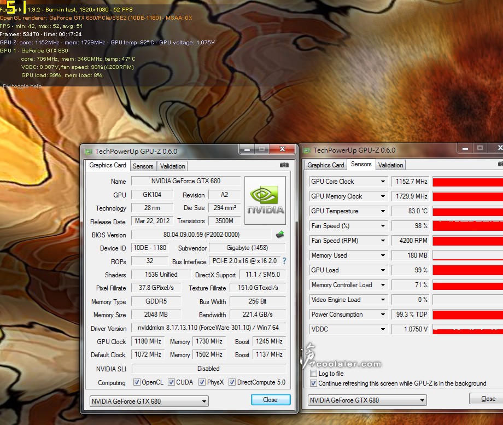The height and width of the screenshot is (425, 503).
Task: Click the GPU-Z title bar icon of Sensors window
Action: tap(307, 150)
